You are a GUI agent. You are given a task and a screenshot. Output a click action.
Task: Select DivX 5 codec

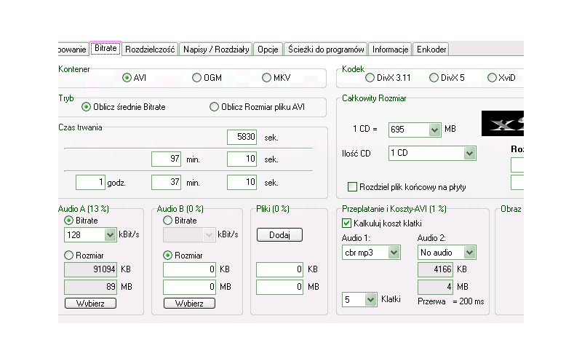pyautogui.click(x=434, y=78)
